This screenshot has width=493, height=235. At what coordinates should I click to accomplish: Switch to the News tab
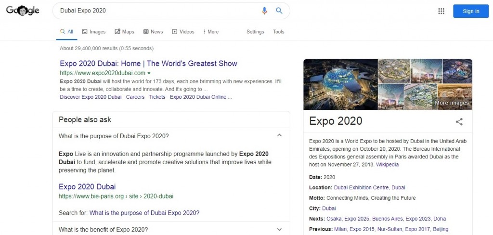point(153,32)
